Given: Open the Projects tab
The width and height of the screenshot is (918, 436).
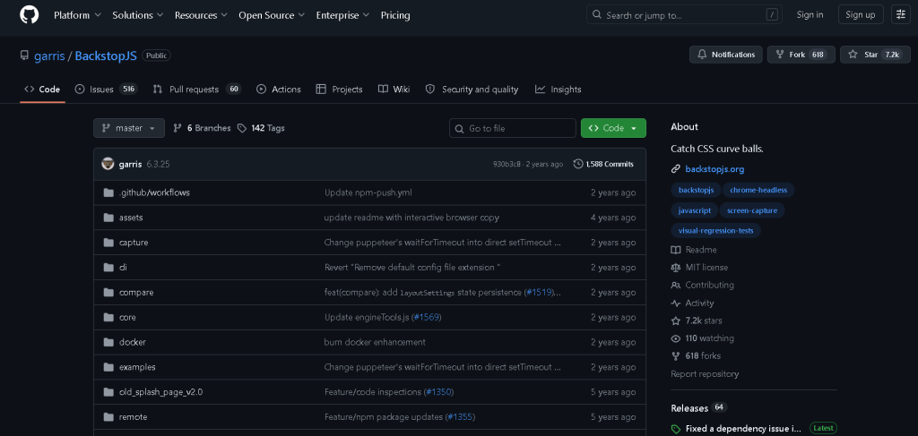Looking at the screenshot, I should [339, 90].
